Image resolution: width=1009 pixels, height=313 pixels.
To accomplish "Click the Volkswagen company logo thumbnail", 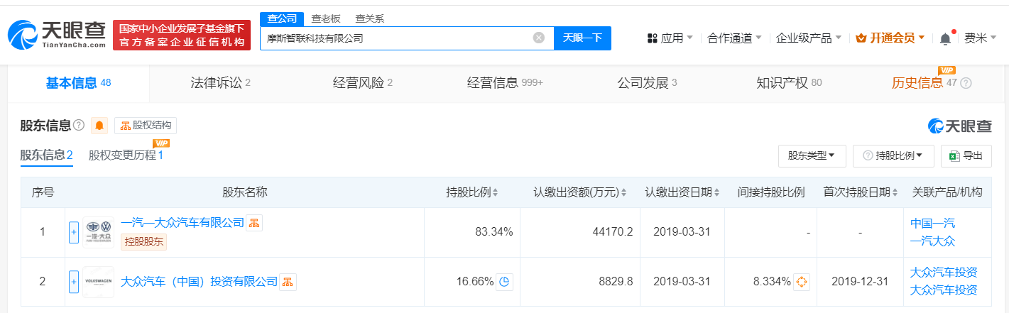I will point(98,282).
